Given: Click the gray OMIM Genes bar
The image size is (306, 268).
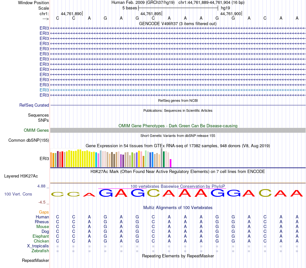Looking at the screenshot, I should [x=178, y=130].
